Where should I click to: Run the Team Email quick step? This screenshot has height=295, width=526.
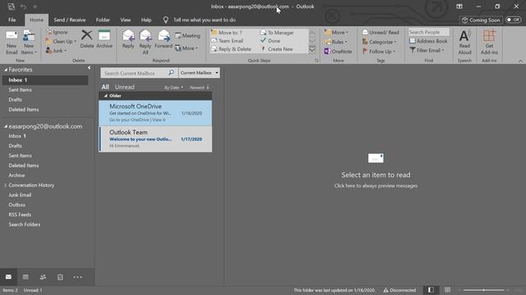pos(227,41)
